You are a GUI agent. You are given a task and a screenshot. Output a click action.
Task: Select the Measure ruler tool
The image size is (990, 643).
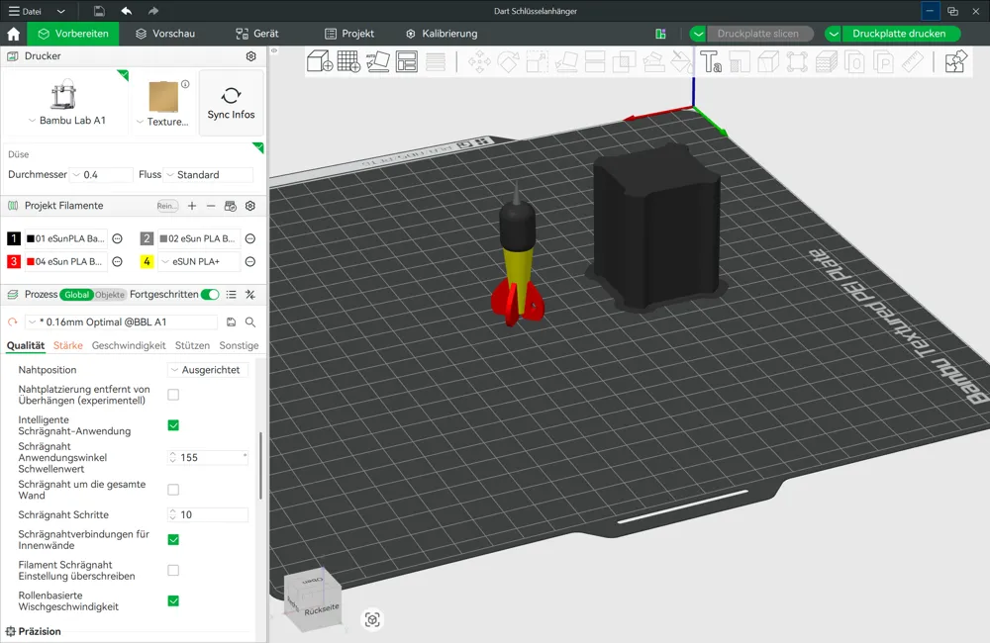click(913, 62)
